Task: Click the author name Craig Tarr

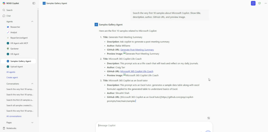Action: coord(120,67)
